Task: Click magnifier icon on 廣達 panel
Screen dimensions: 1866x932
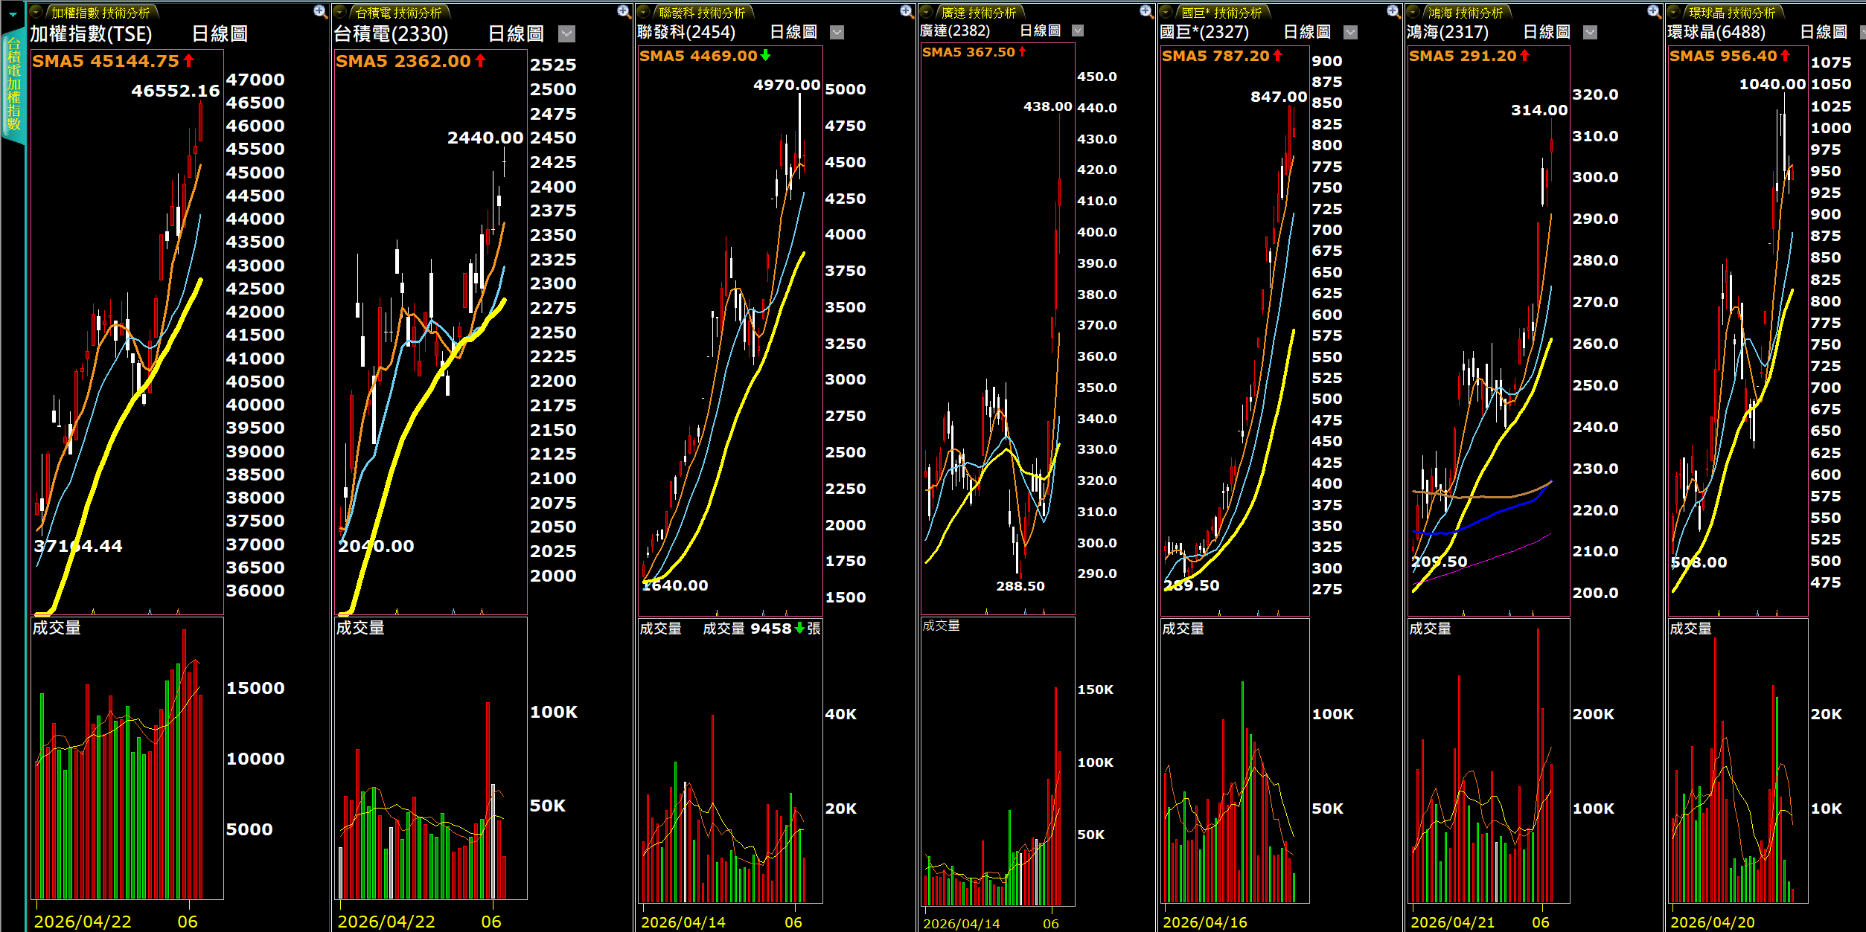Action: pyautogui.click(x=1146, y=11)
